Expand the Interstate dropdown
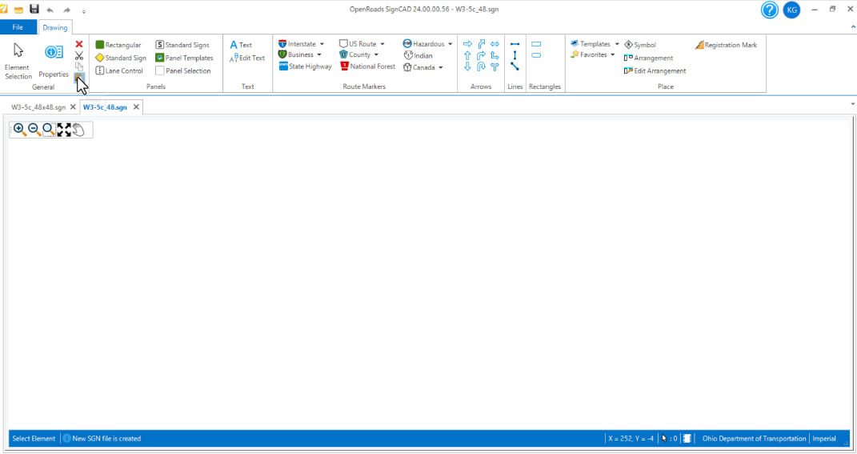Image resolution: width=857 pixels, height=454 pixels. pyautogui.click(x=322, y=44)
